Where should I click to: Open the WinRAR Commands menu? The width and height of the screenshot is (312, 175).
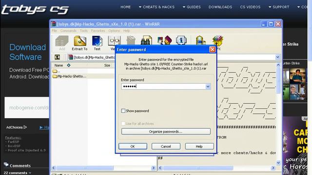[x=68, y=31]
